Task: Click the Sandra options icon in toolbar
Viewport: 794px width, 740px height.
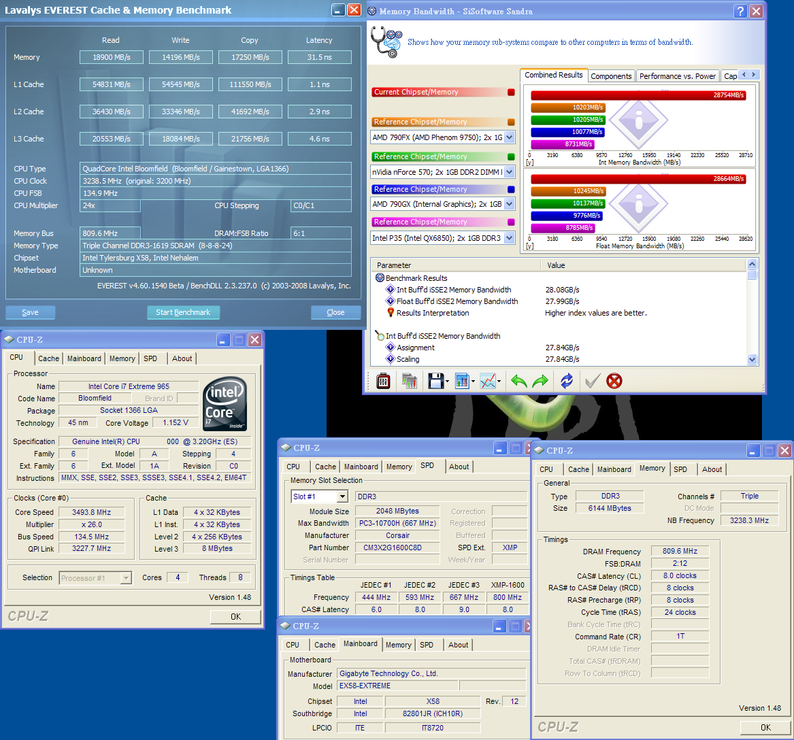Action: click(383, 381)
